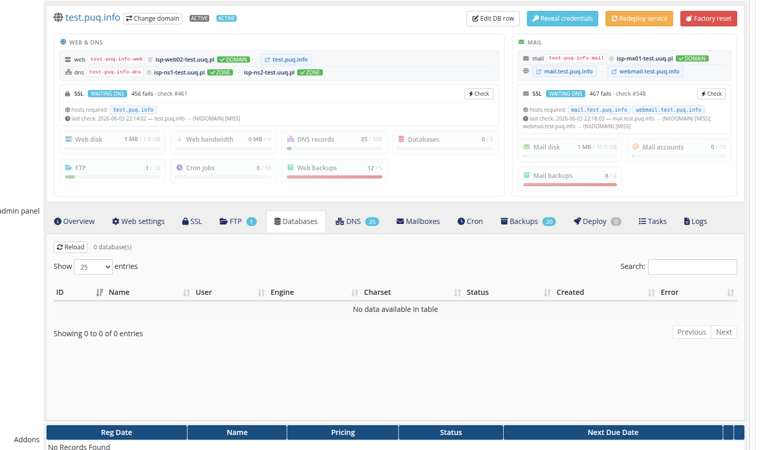Select the Databases tab
Screen dimensions: 762x450
pos(296,221)
